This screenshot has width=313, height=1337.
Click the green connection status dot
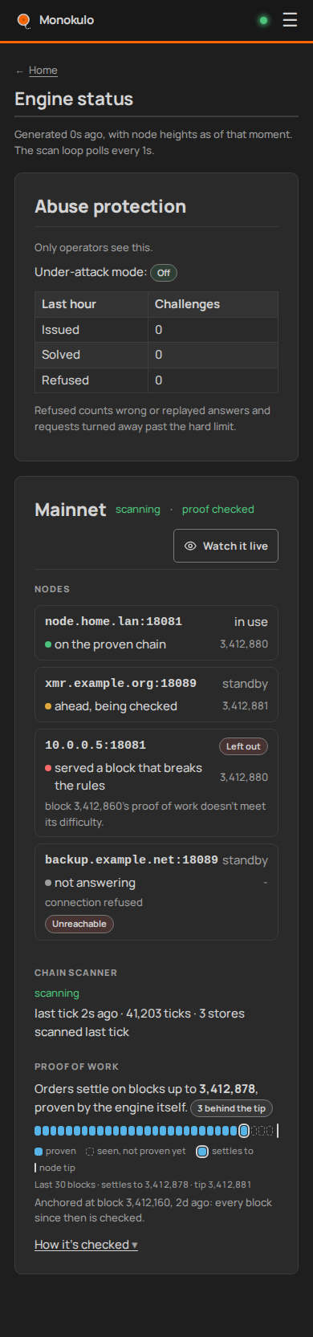coord(263,20)
